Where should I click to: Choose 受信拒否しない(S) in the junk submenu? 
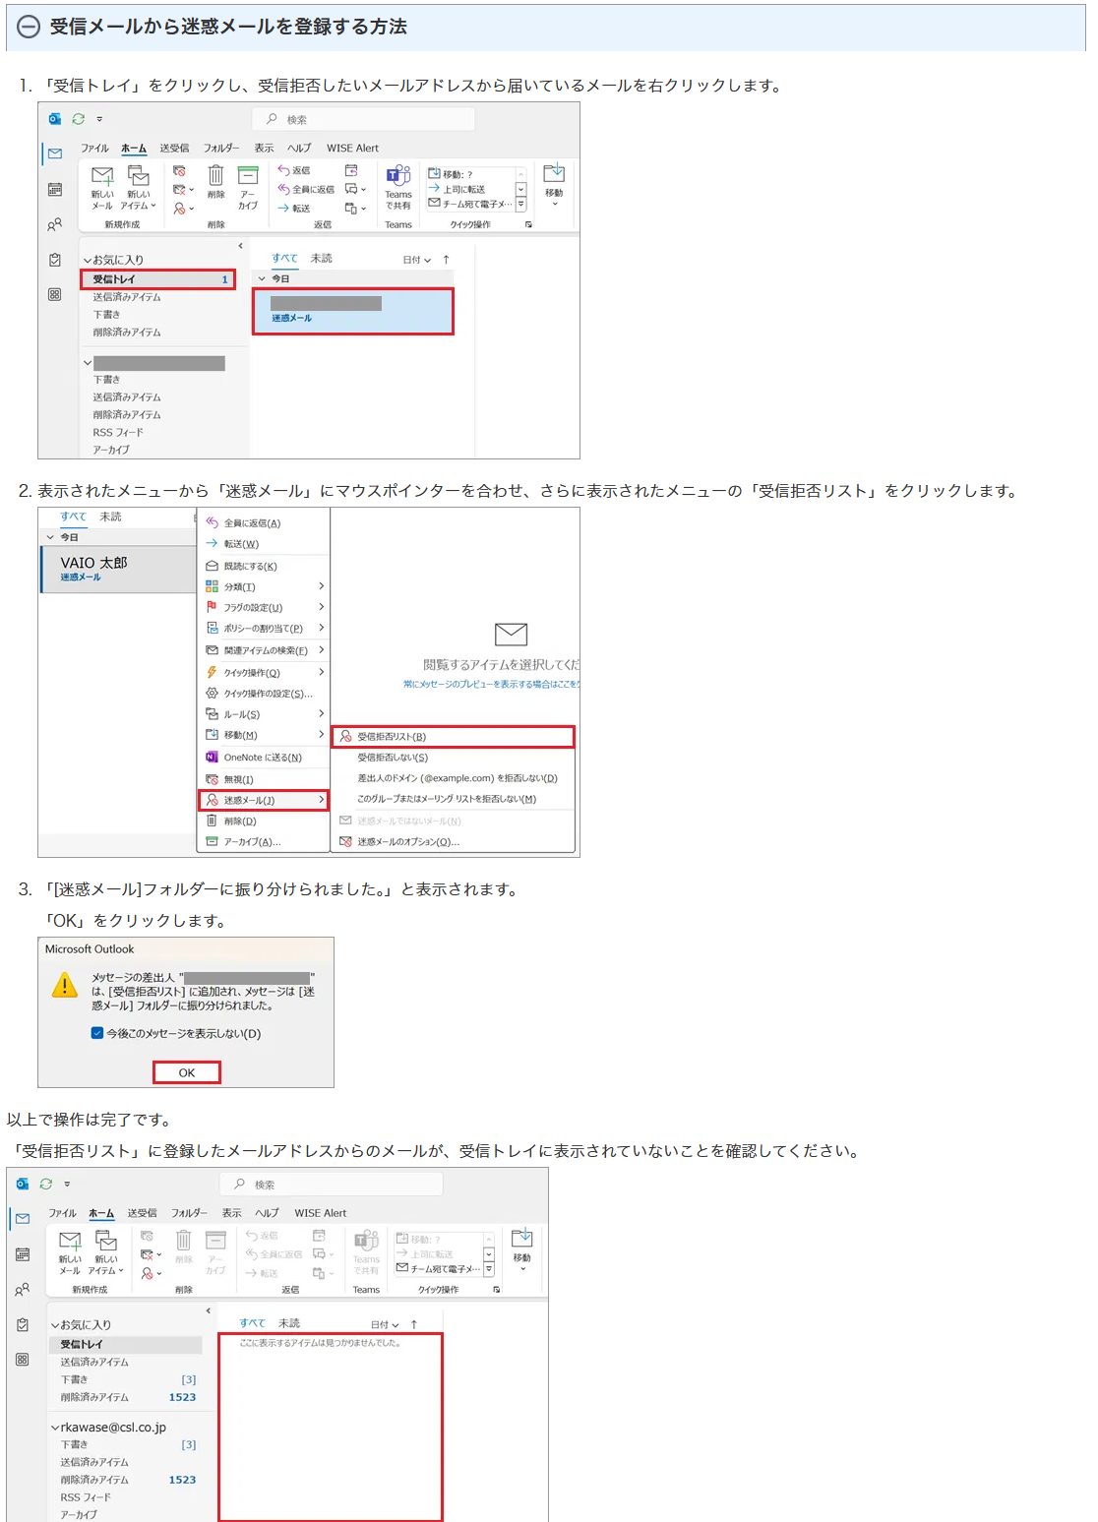point(393,758)
